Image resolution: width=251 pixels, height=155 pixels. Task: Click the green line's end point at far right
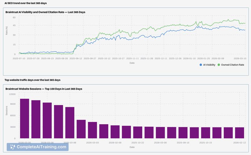pos(245,23)
